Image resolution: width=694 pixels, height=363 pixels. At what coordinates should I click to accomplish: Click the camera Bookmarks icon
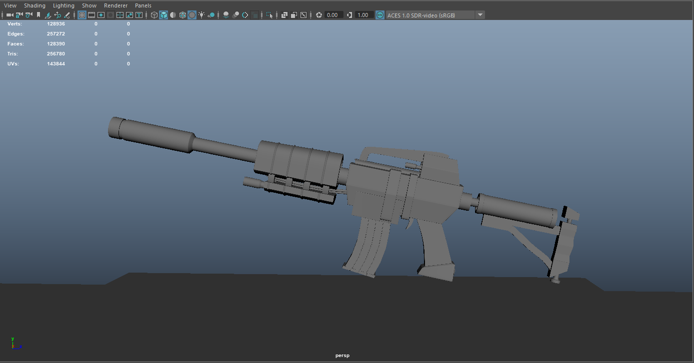click(38, 15)
